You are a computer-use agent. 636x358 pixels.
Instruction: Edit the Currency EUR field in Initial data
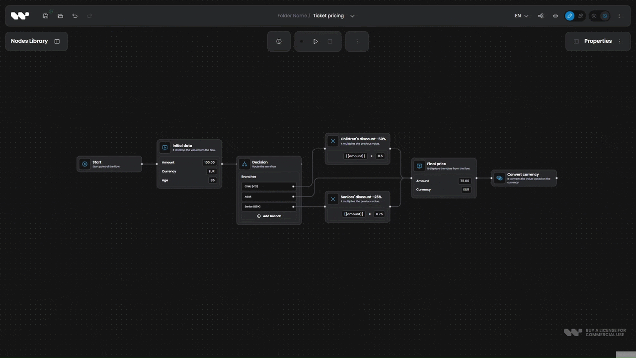[x=212, y=171]
